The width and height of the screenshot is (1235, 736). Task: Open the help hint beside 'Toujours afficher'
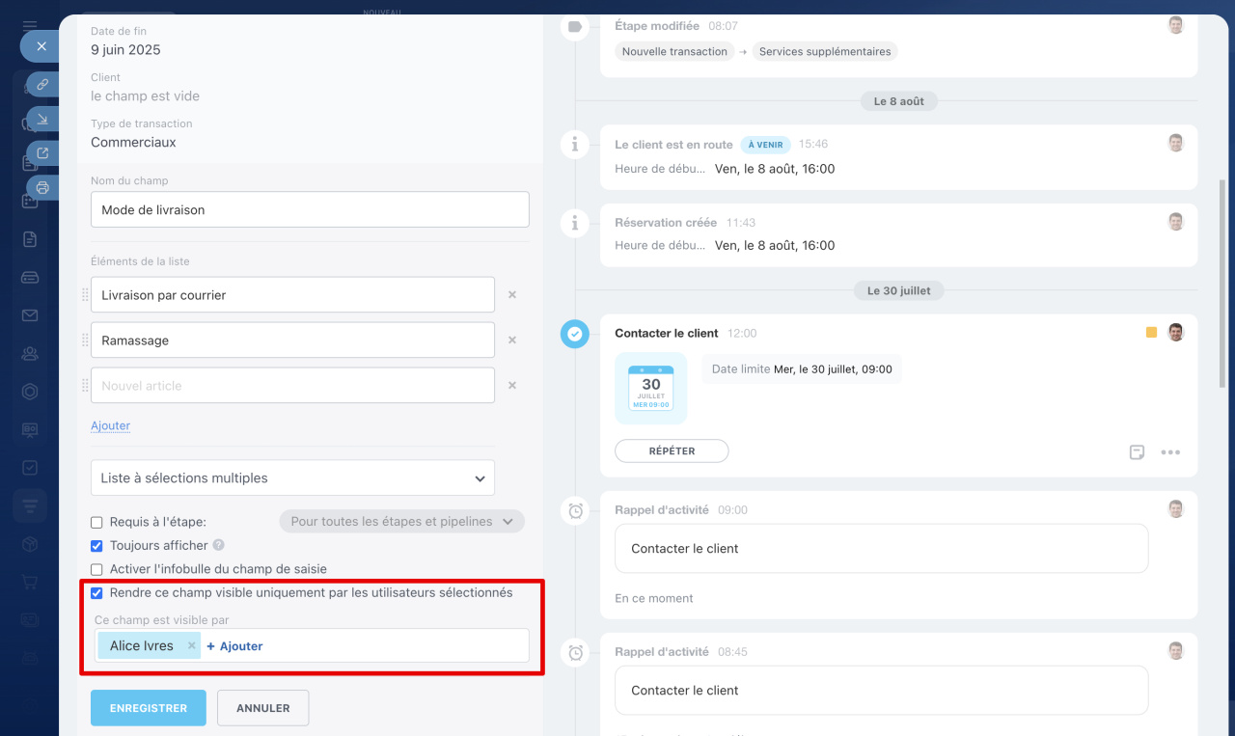tap(218, 545)
